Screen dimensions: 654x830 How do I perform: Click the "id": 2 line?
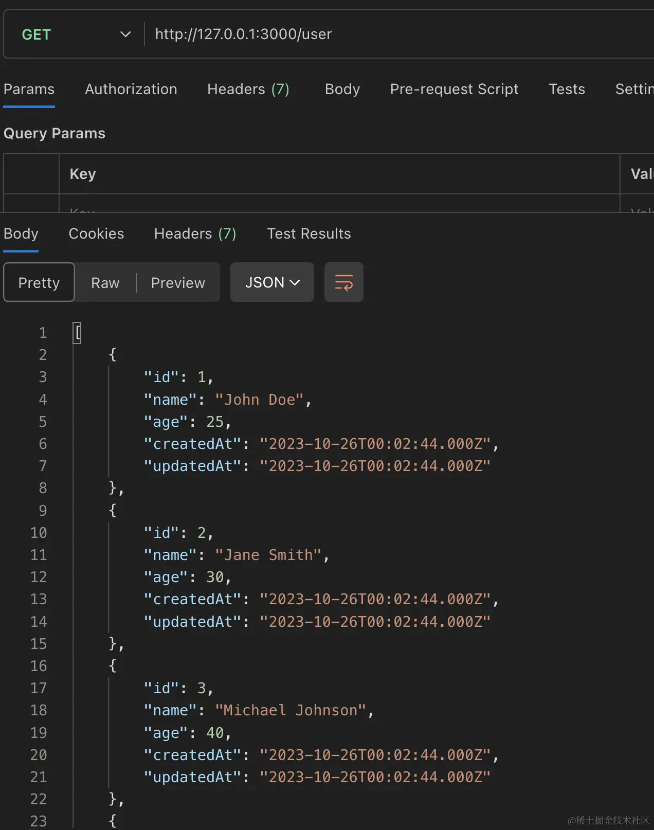[x=178, y=533]
